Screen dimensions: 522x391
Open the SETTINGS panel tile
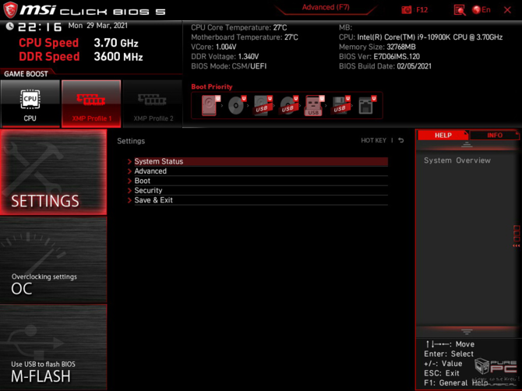pyautogui.click(x=53, y=172)
